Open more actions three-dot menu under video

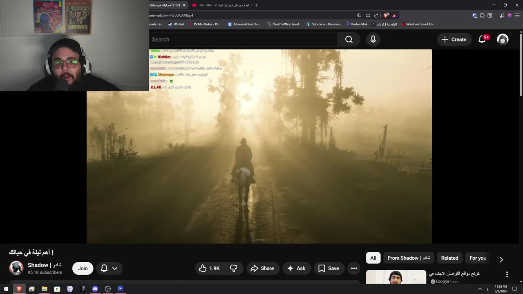(x=354, y=268)
